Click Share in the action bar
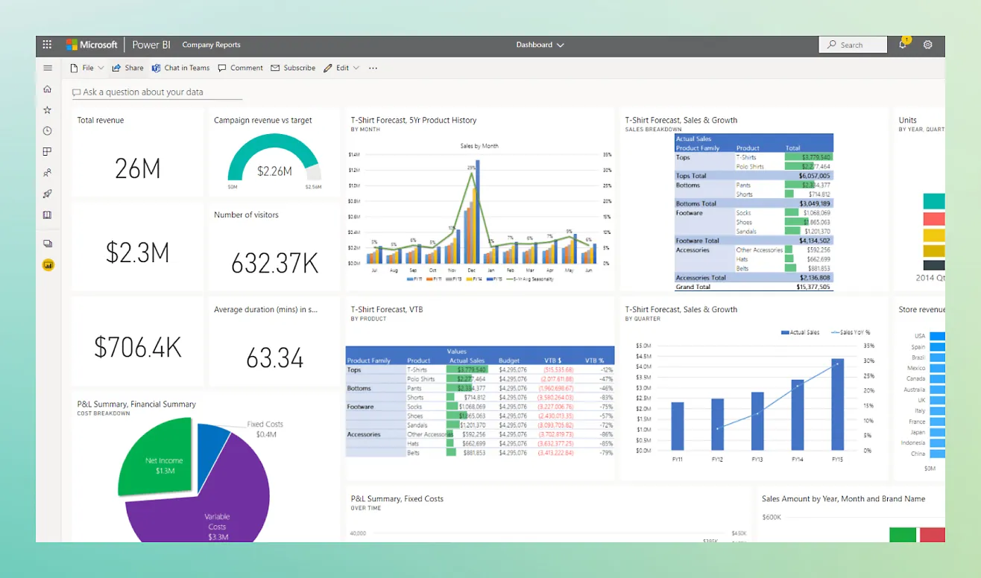The width and height of the screenshot is (981, 578). [x=128, y=68]
